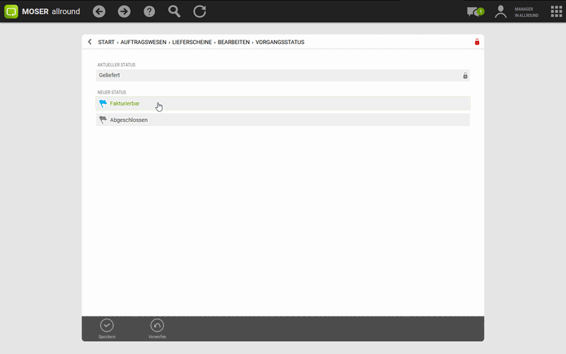Click the blue flag icon next to Fakturierbar

point(103,103)
